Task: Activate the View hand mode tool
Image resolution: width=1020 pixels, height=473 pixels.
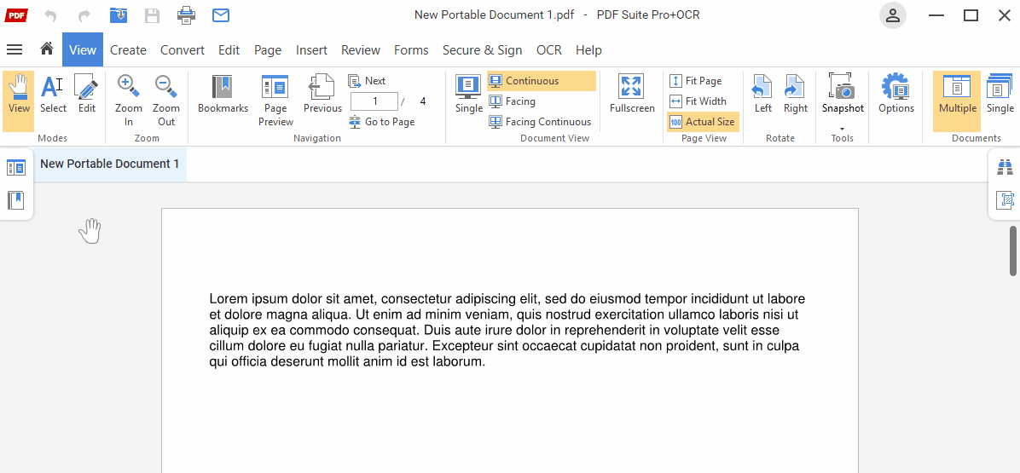Action: (x=19, y=101)
